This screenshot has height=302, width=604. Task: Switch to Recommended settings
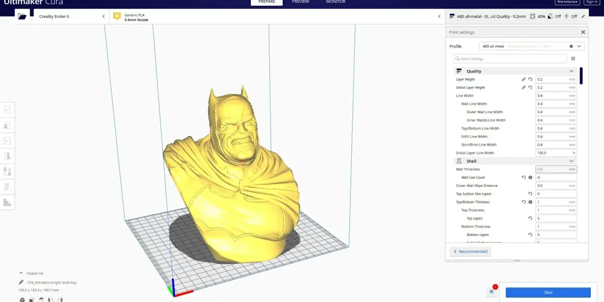470,252
